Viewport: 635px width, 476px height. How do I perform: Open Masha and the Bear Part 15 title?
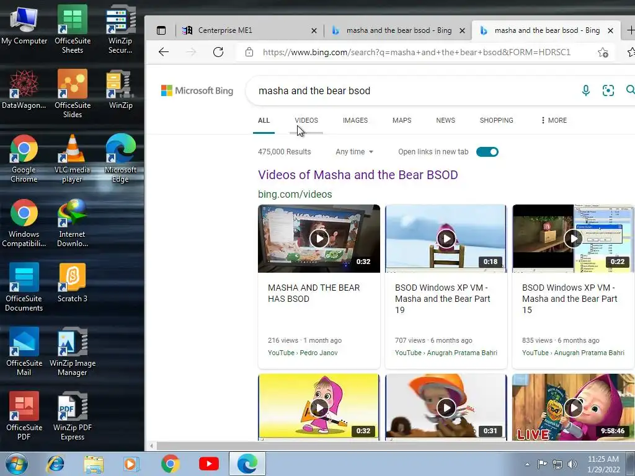click(x=570, y=299)
